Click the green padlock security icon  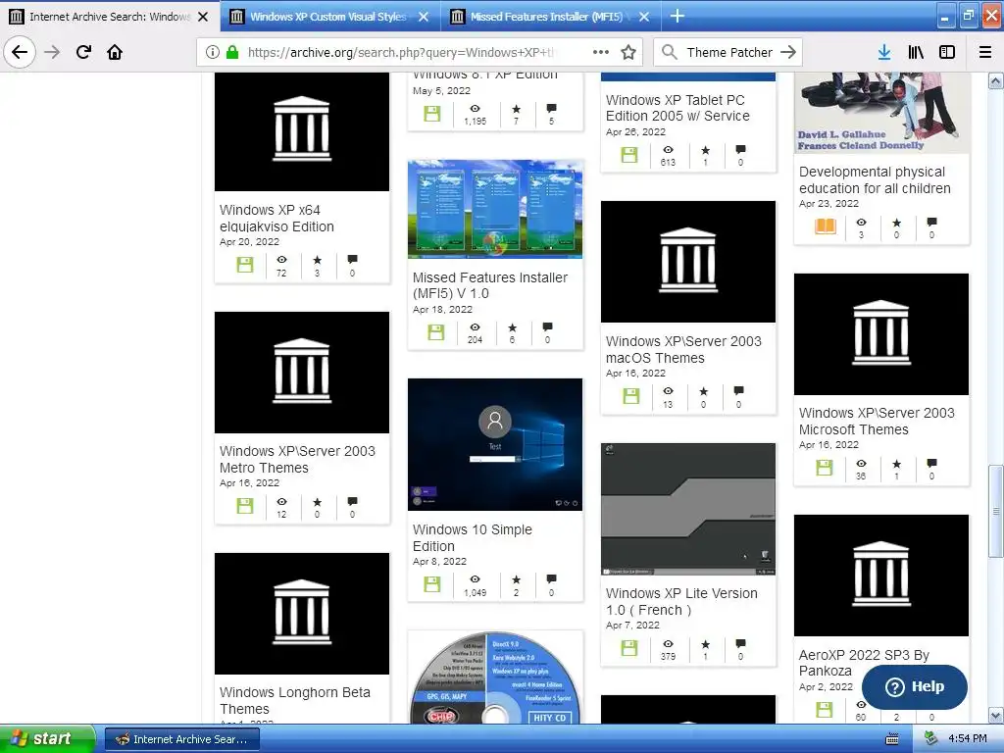click(x=232, y=52)
